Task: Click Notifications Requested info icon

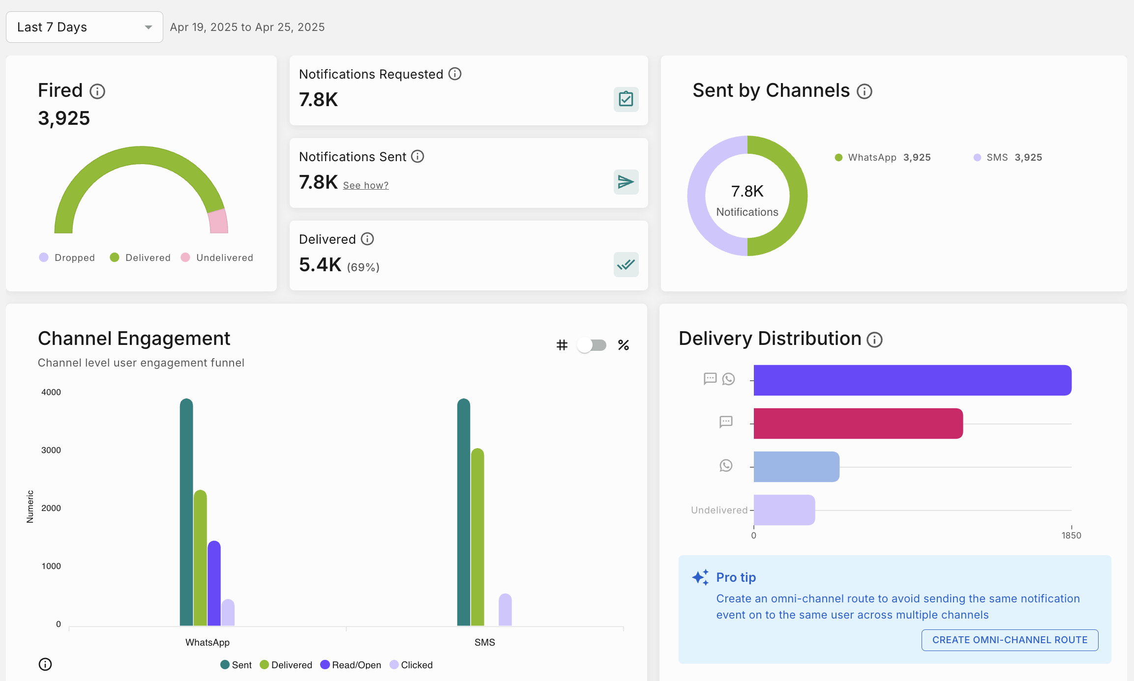Action: [455, 74]
